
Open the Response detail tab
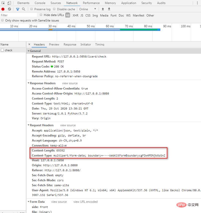click(70, 44)
